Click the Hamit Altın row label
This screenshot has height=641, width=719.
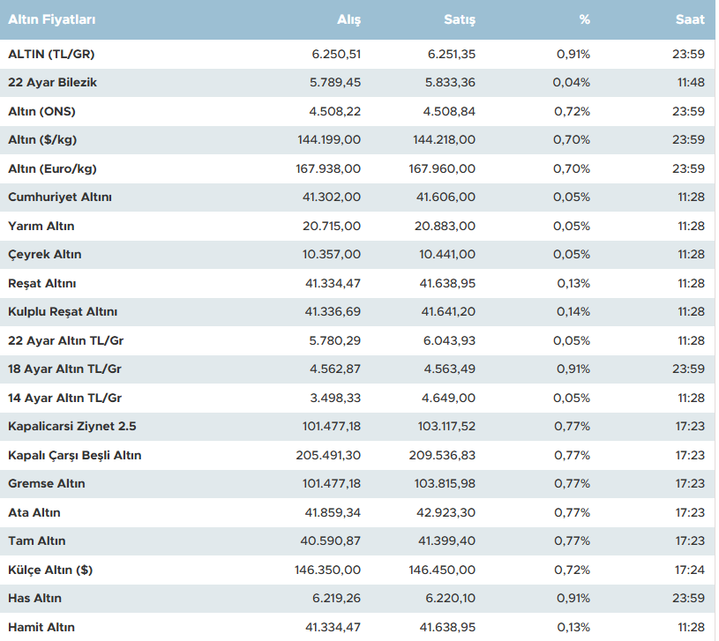[x=41, y=627]
